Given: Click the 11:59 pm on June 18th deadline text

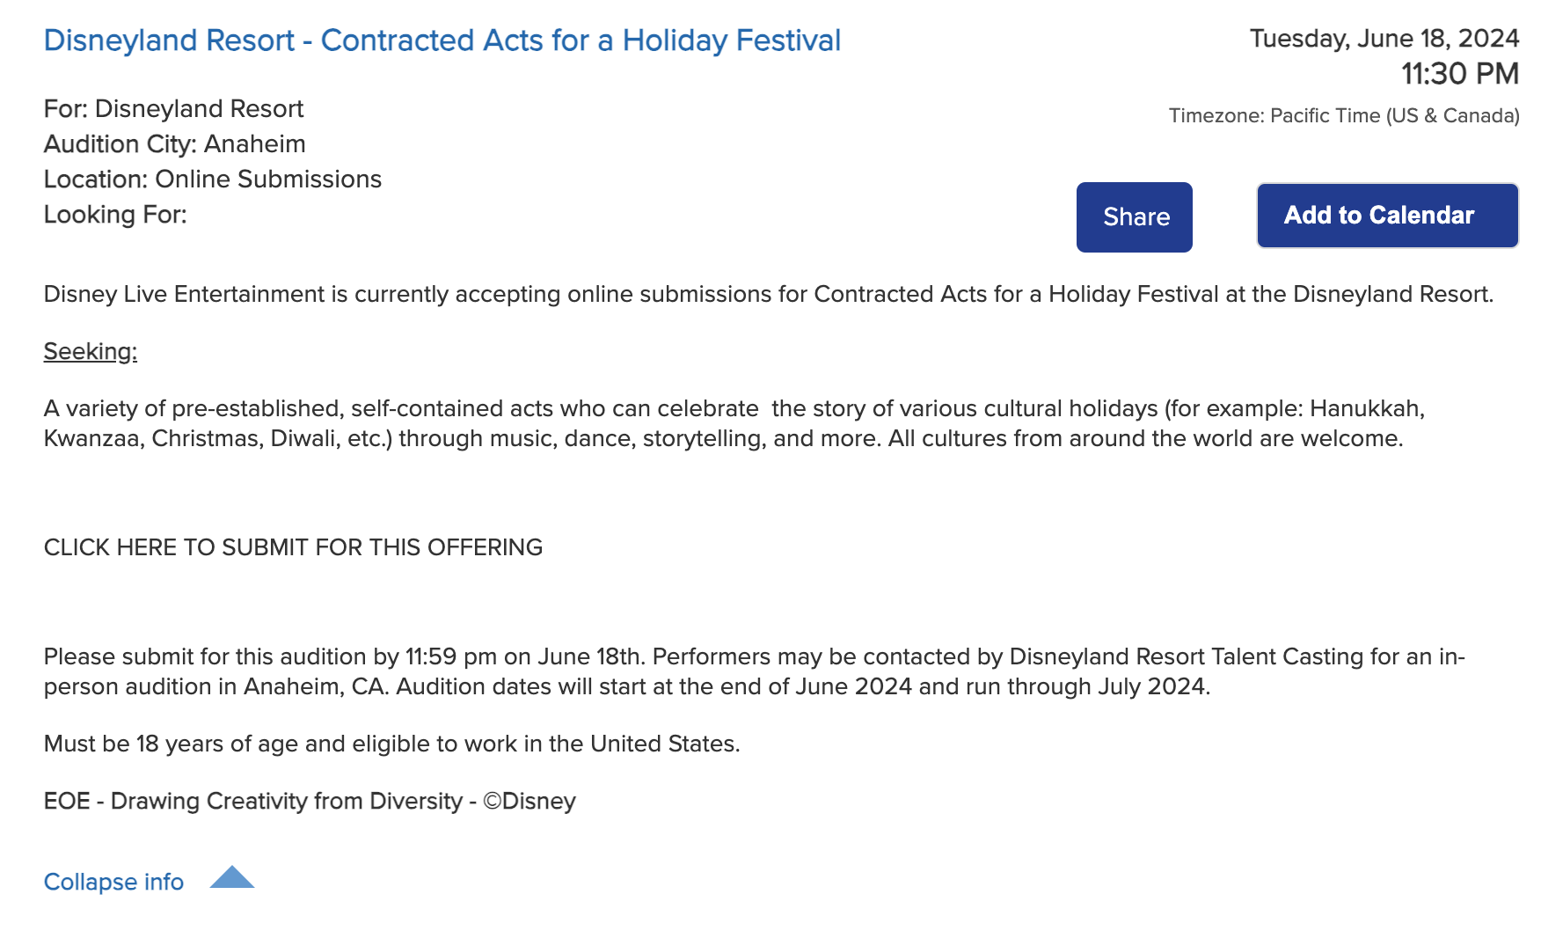Looking at the screenshot, I should pos(523,656).
